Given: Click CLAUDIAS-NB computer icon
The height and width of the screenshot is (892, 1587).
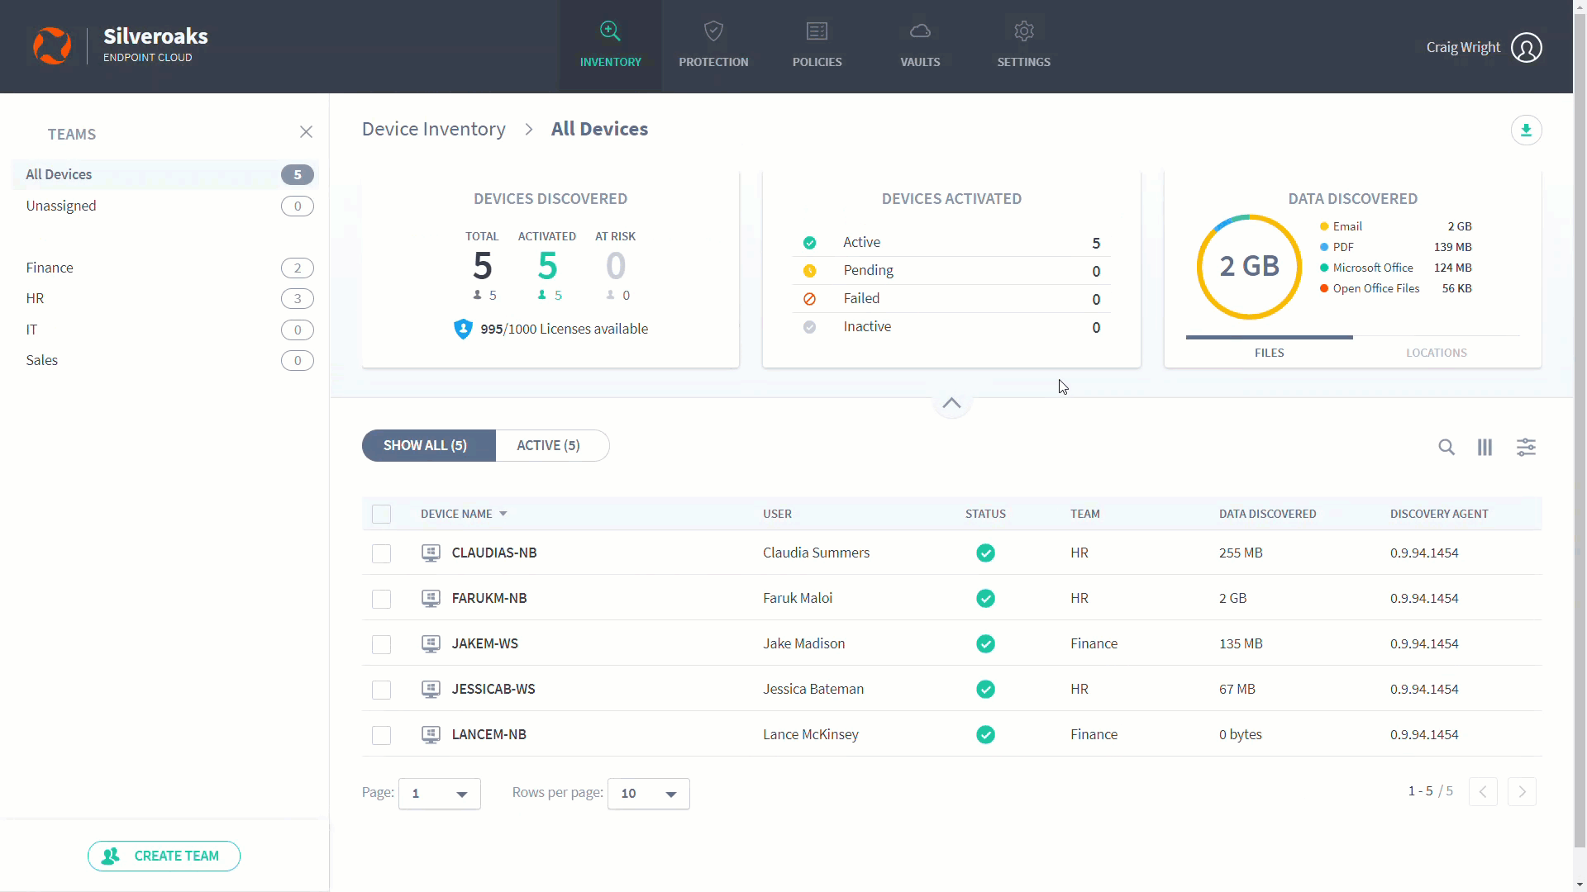Looking at the screenshot, I should (x=431, y=553).
